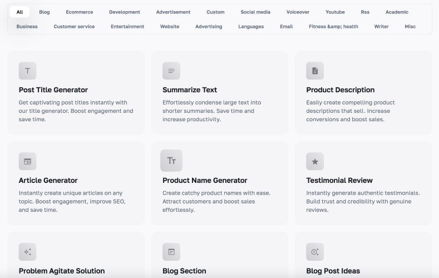
Task: Open the Blog Section title
Action: click(x=184, y=271)
